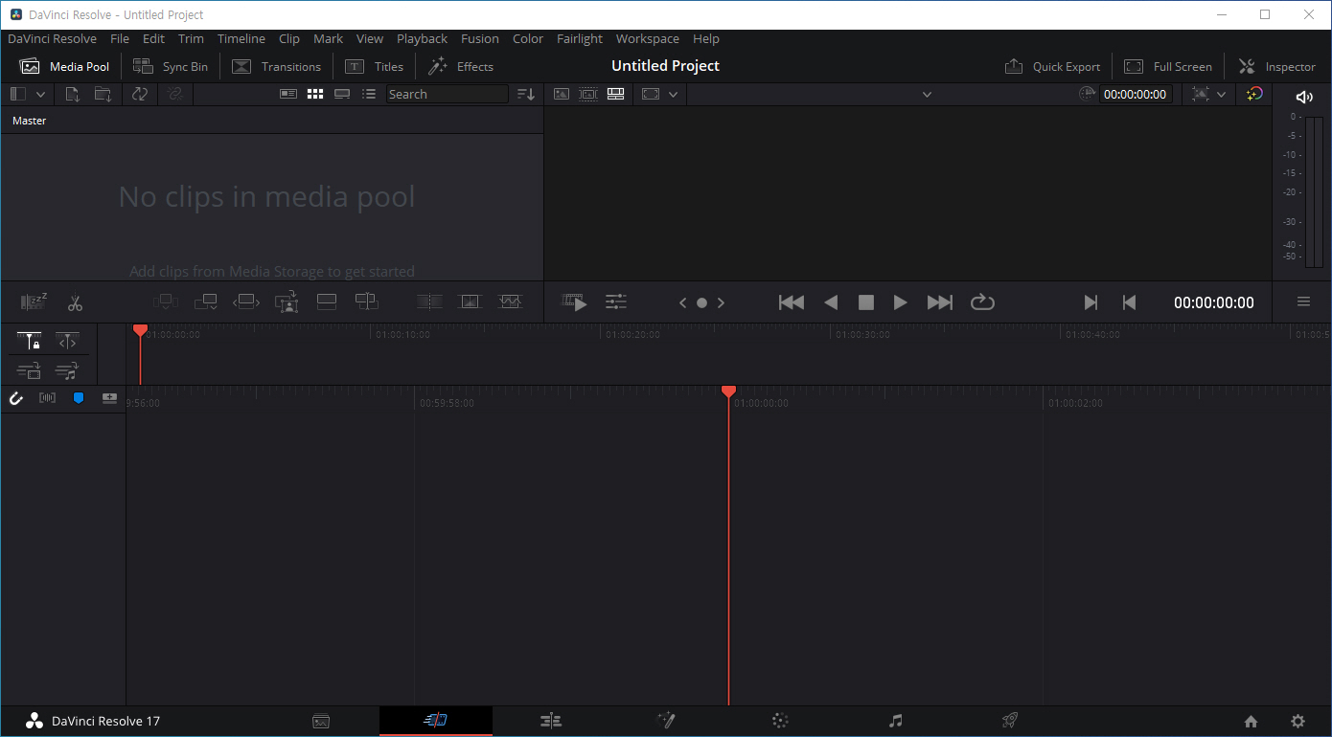
Task: Click the Add Track plus icon
Action: click(109, 398)
